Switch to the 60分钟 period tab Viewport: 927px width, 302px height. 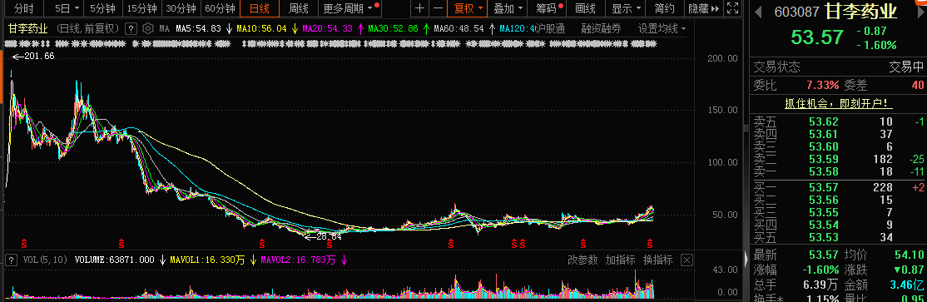point(220,8)
